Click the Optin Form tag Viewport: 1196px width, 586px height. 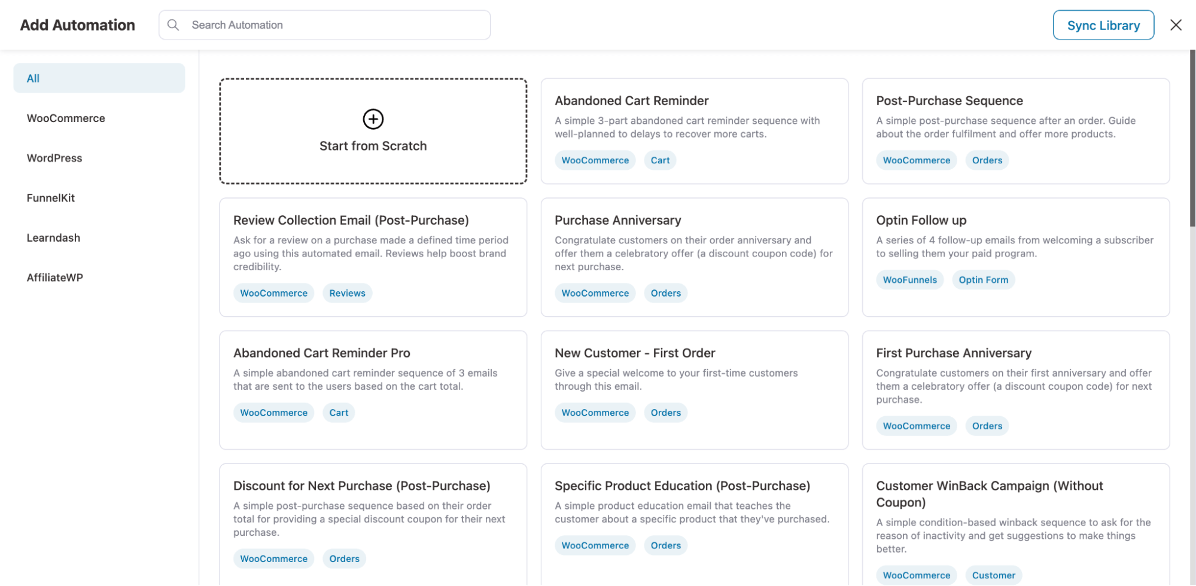[x=983, y=280]
